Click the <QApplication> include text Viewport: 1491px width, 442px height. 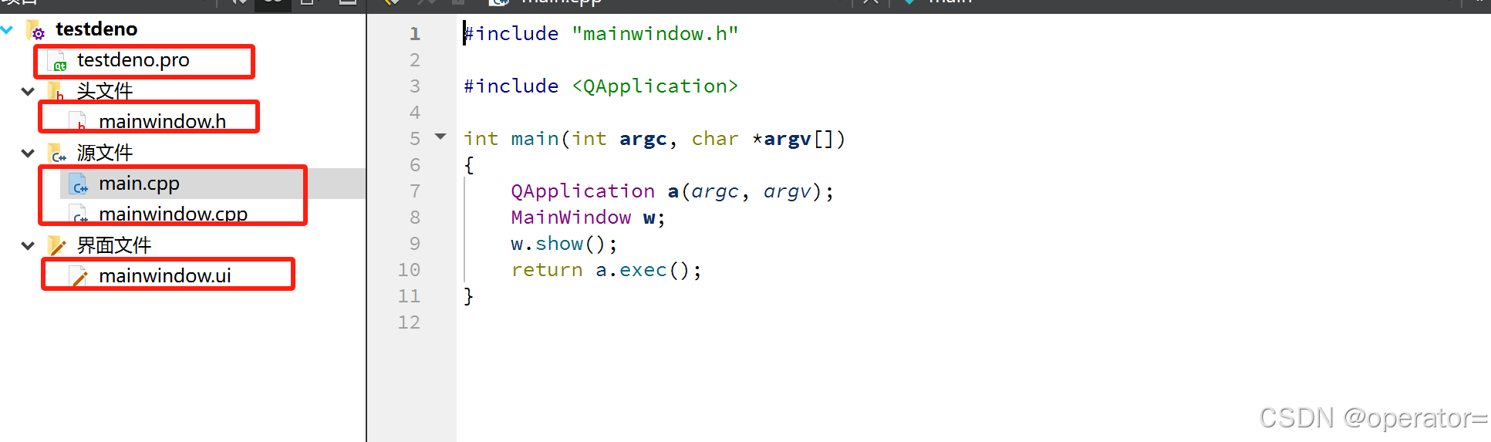coord(655,86)
